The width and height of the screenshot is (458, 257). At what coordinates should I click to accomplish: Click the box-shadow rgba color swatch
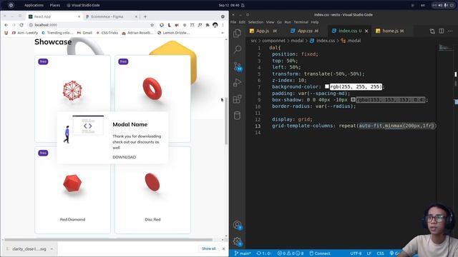[x=353, y=100]
